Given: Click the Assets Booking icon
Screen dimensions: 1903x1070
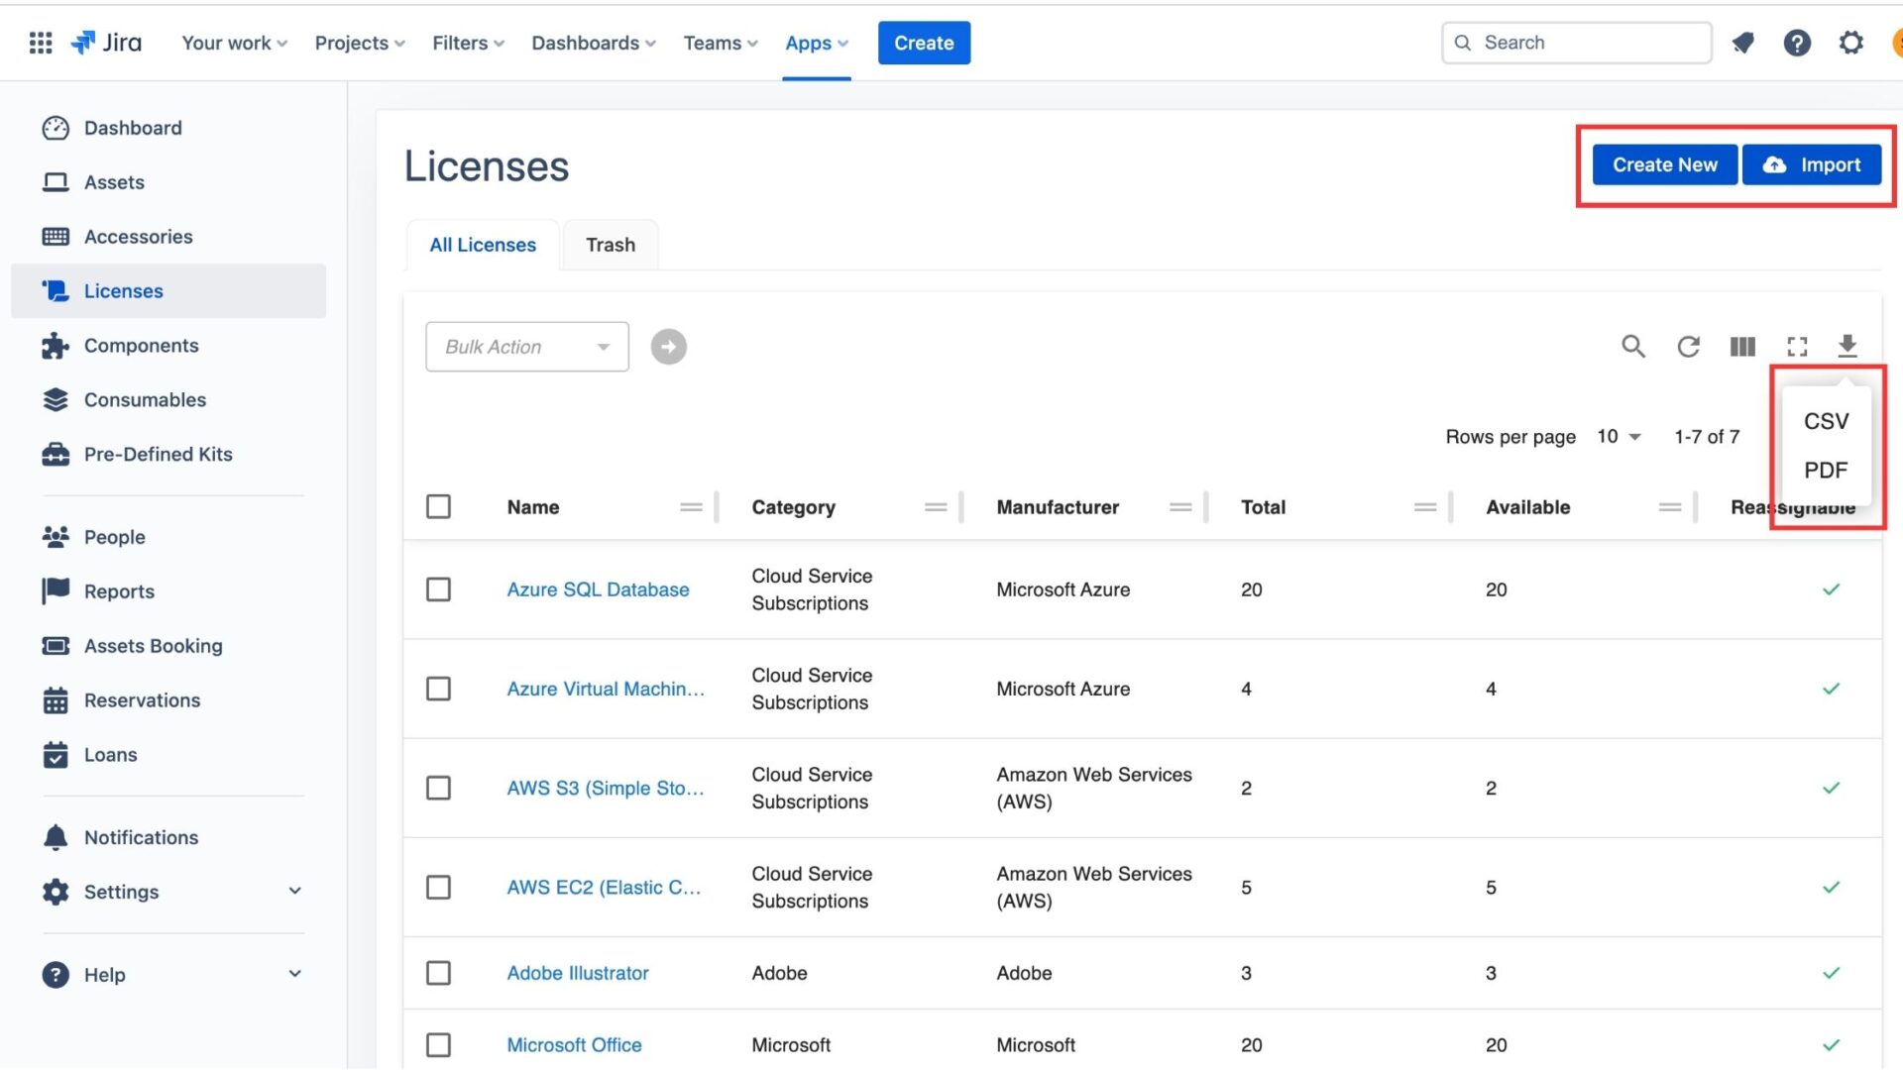Looking at the screenshot, I should coord(56,645).
